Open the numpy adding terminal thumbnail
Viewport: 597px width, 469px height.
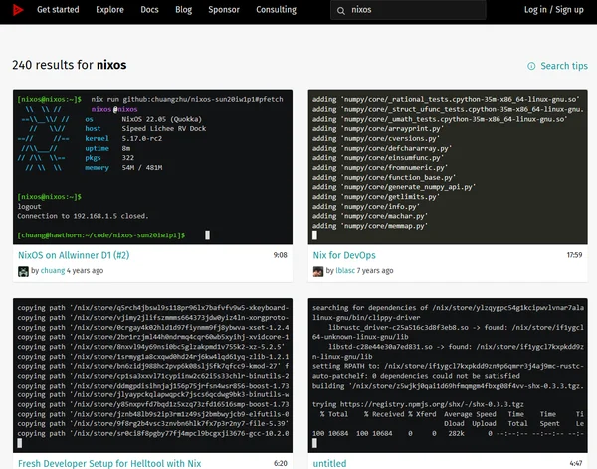pyautogui.click(x=448, y=167)
